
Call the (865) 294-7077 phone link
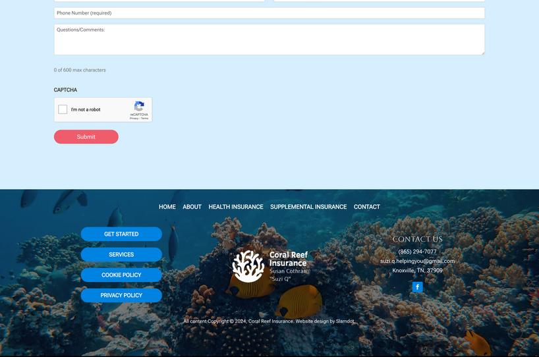pyautogui.click(x=417, y=252)
